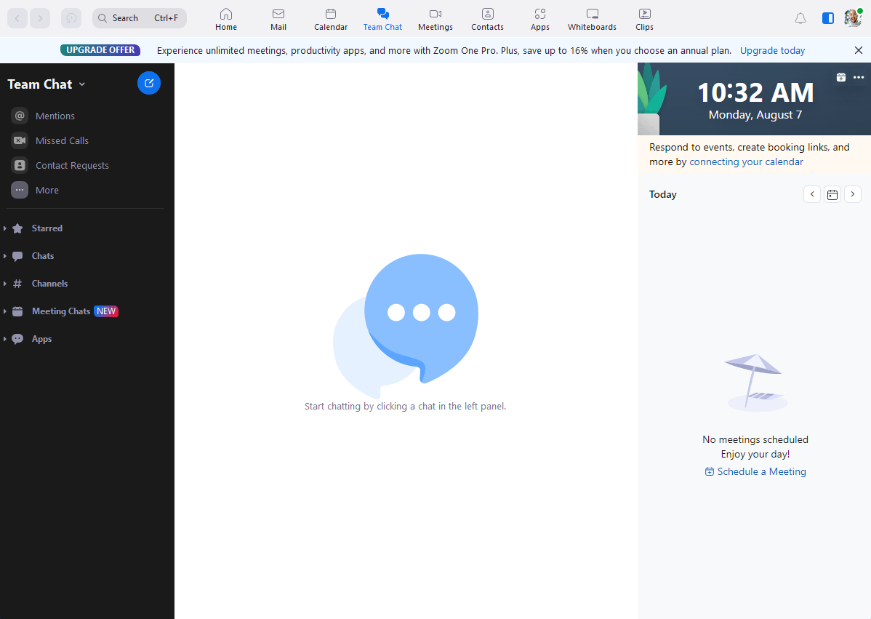Click the Search field
The width and height of the screenshot is (871, 619).
(x=140, y=18)
